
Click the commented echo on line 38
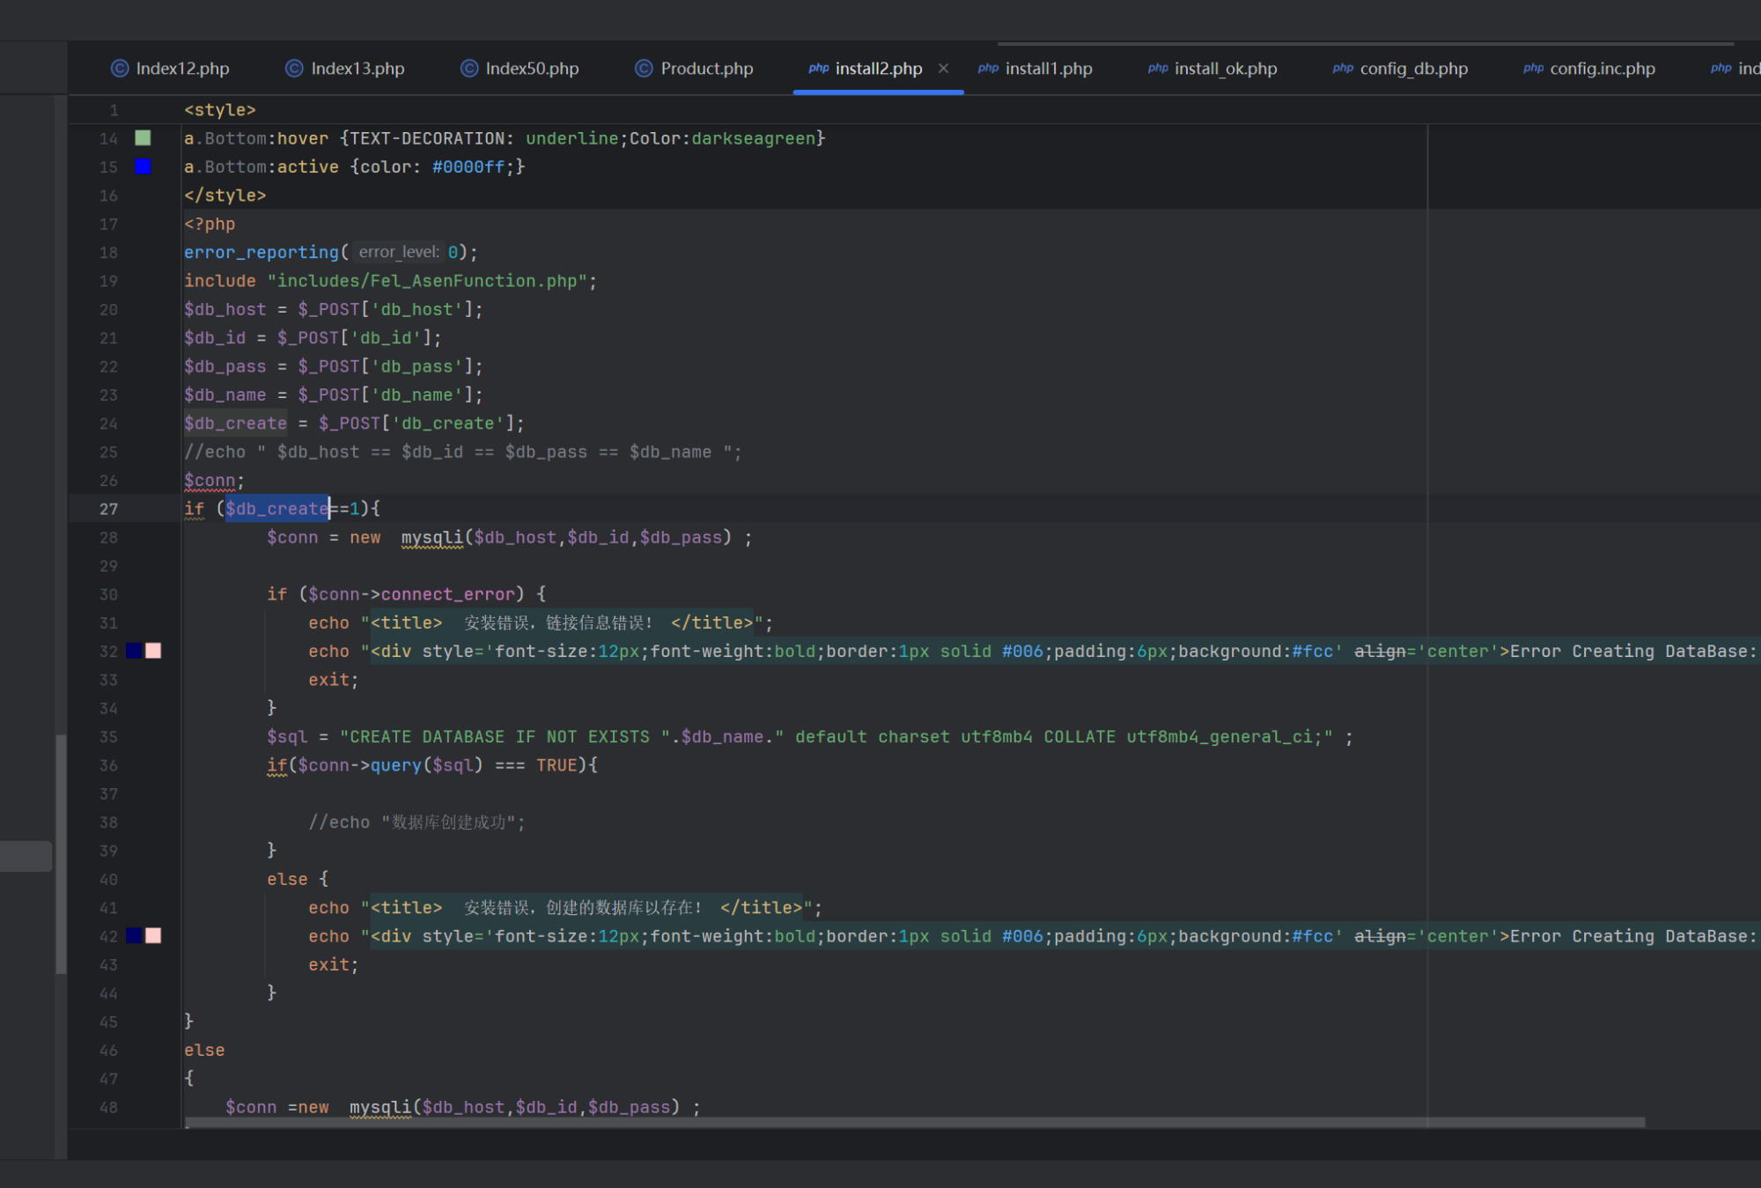pos(416,823)
